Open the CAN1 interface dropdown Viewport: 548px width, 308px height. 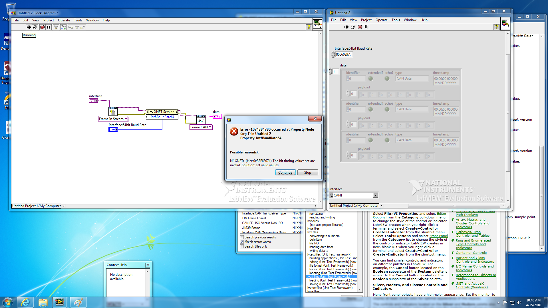point(376,195)
